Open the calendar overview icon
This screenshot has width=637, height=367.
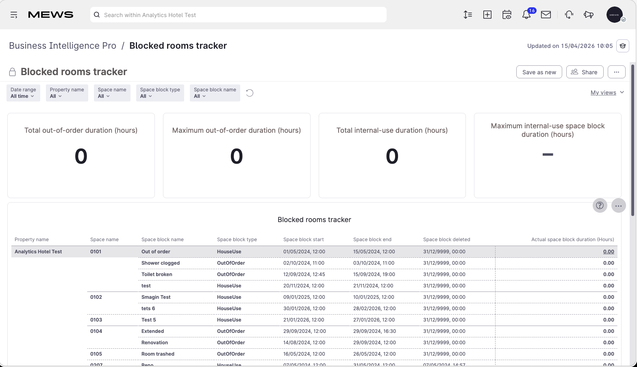pos(507,15)
